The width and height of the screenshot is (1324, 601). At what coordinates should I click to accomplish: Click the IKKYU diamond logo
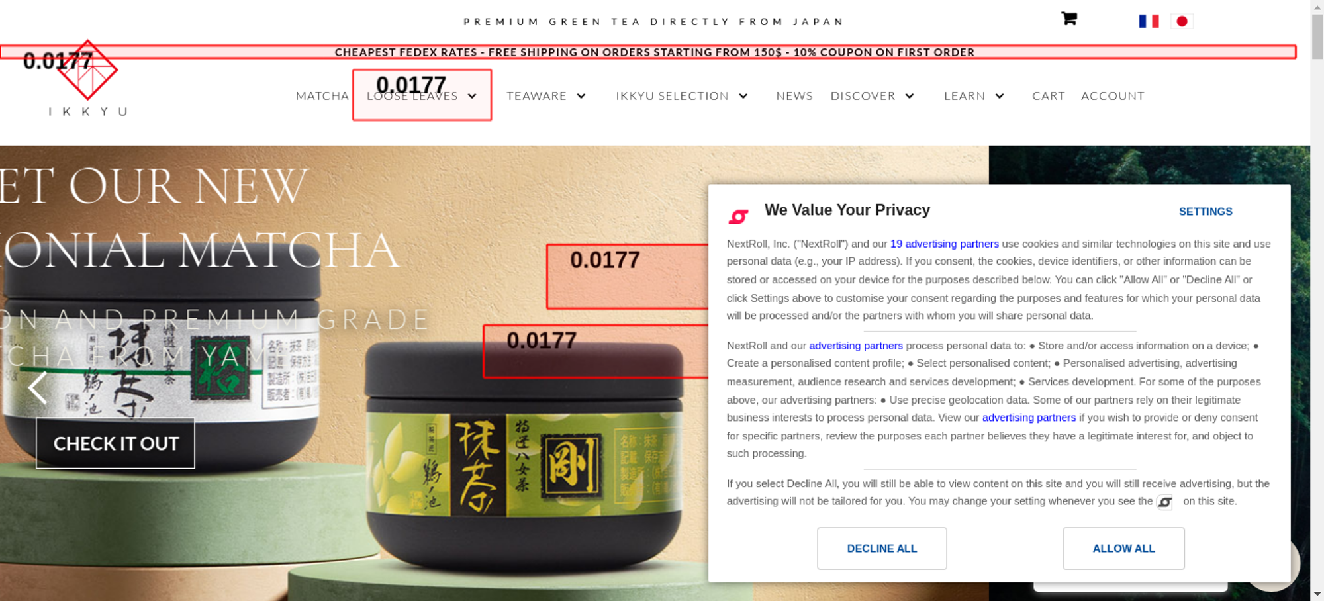87,70
